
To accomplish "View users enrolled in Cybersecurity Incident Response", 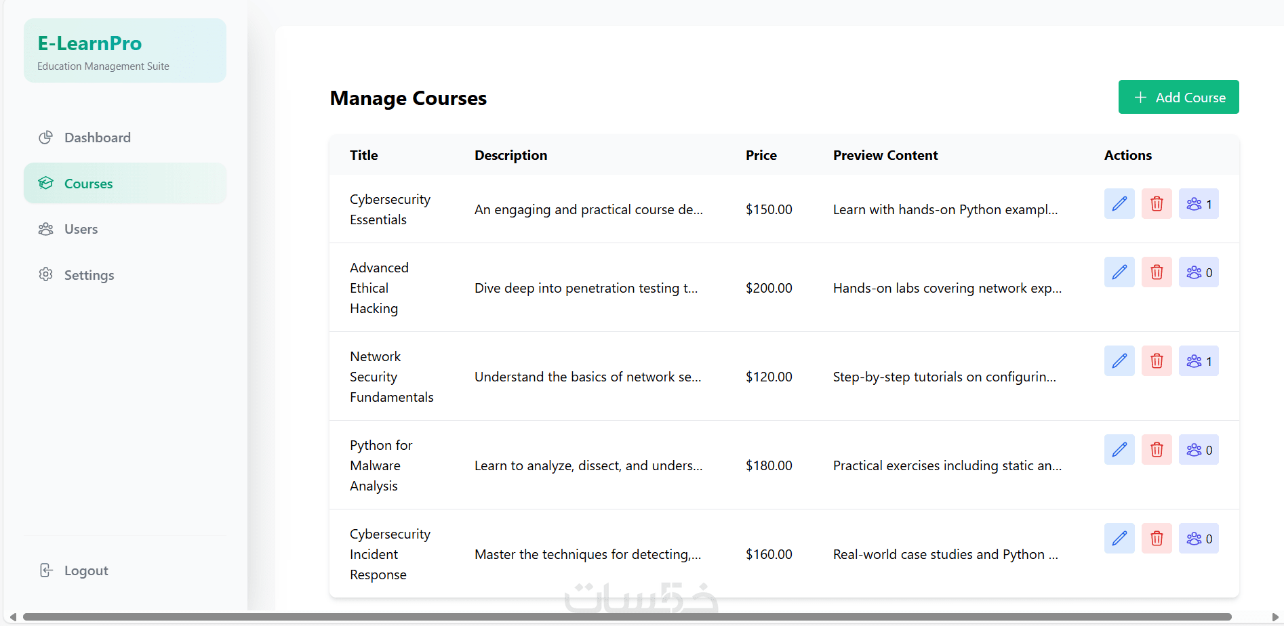I will 1198,539.
